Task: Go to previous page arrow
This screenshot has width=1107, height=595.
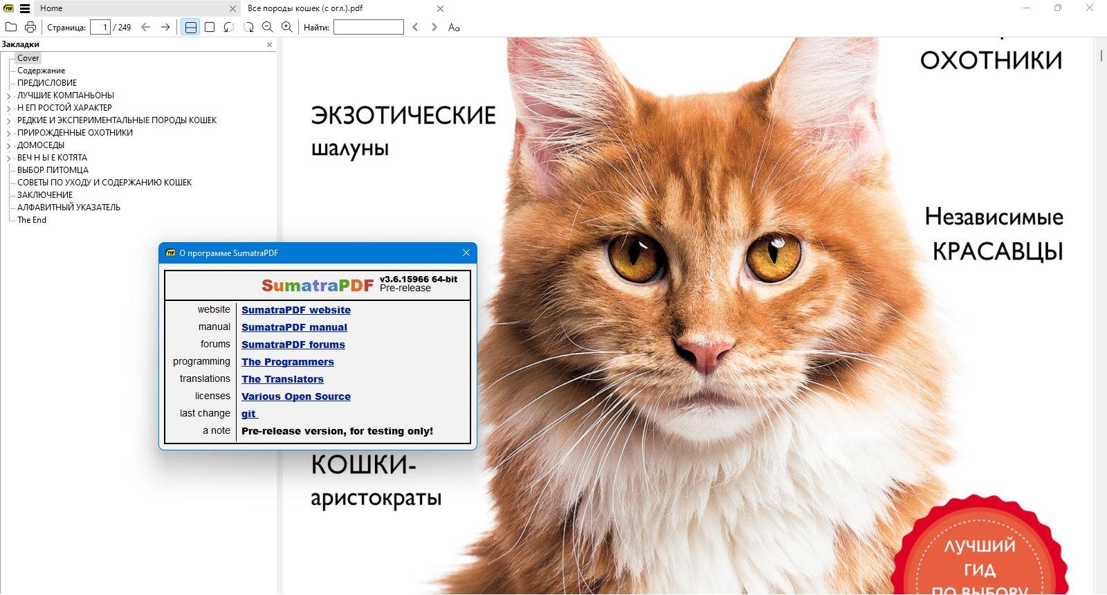Action: pos(145,27)
